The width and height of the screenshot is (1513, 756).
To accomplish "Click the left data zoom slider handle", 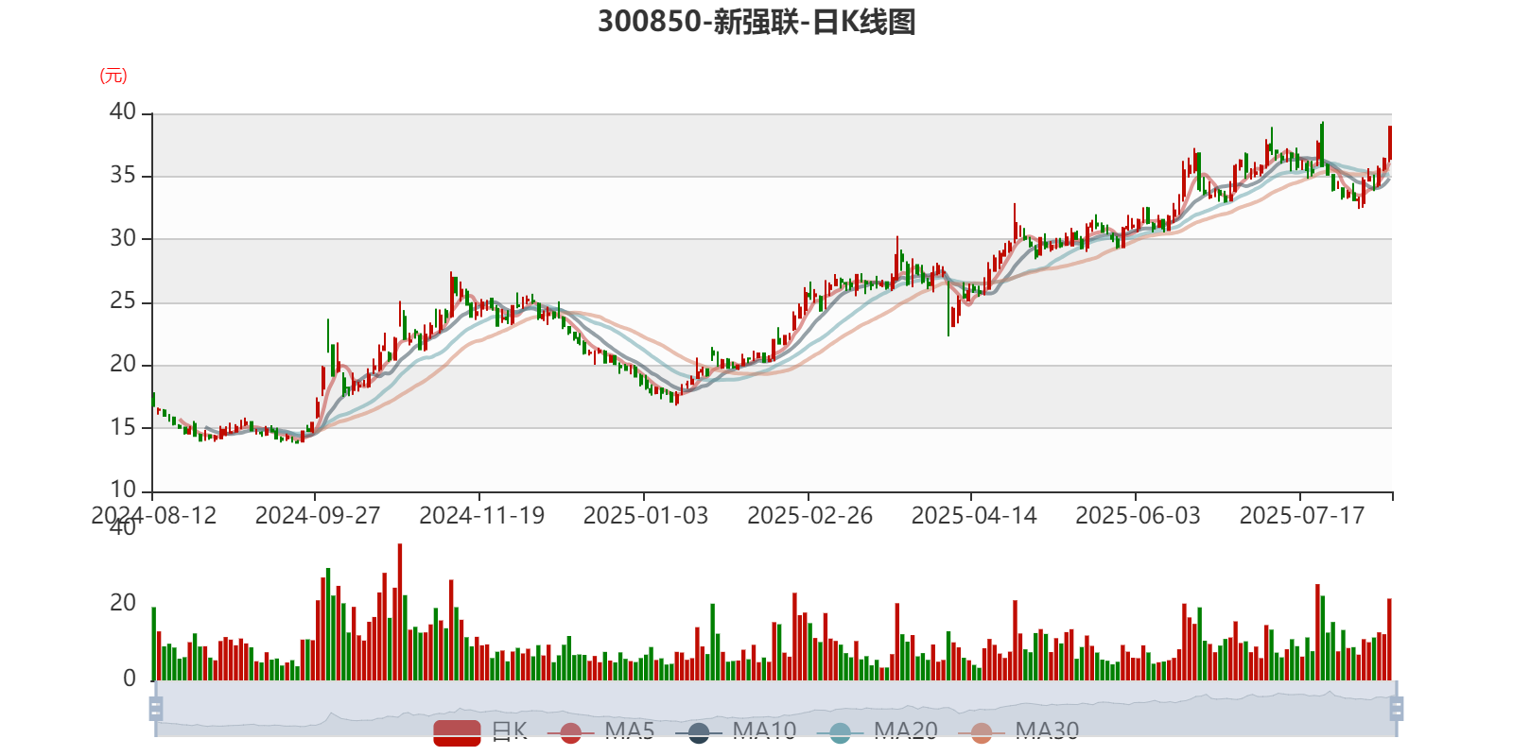I will 156,708.
